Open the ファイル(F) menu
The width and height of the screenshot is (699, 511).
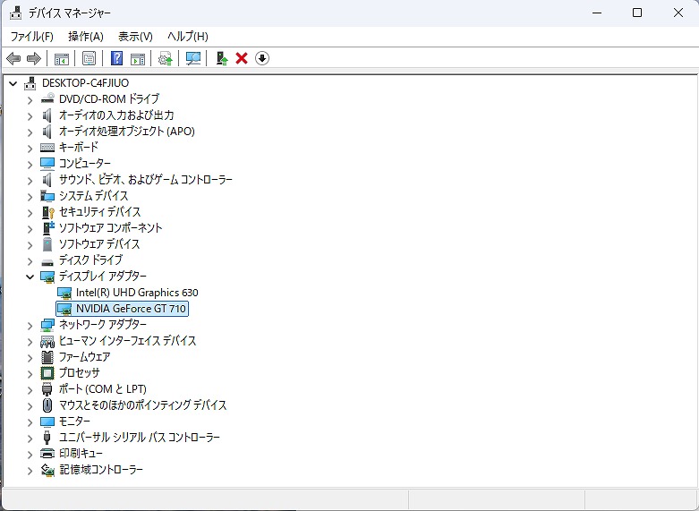[x=31, y=37]
